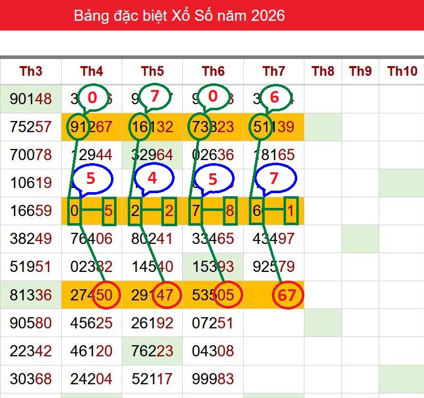Viewport: 424px width, 398px height.
Task: Click the green circled 91 in Th4
Action: [77, 127]
